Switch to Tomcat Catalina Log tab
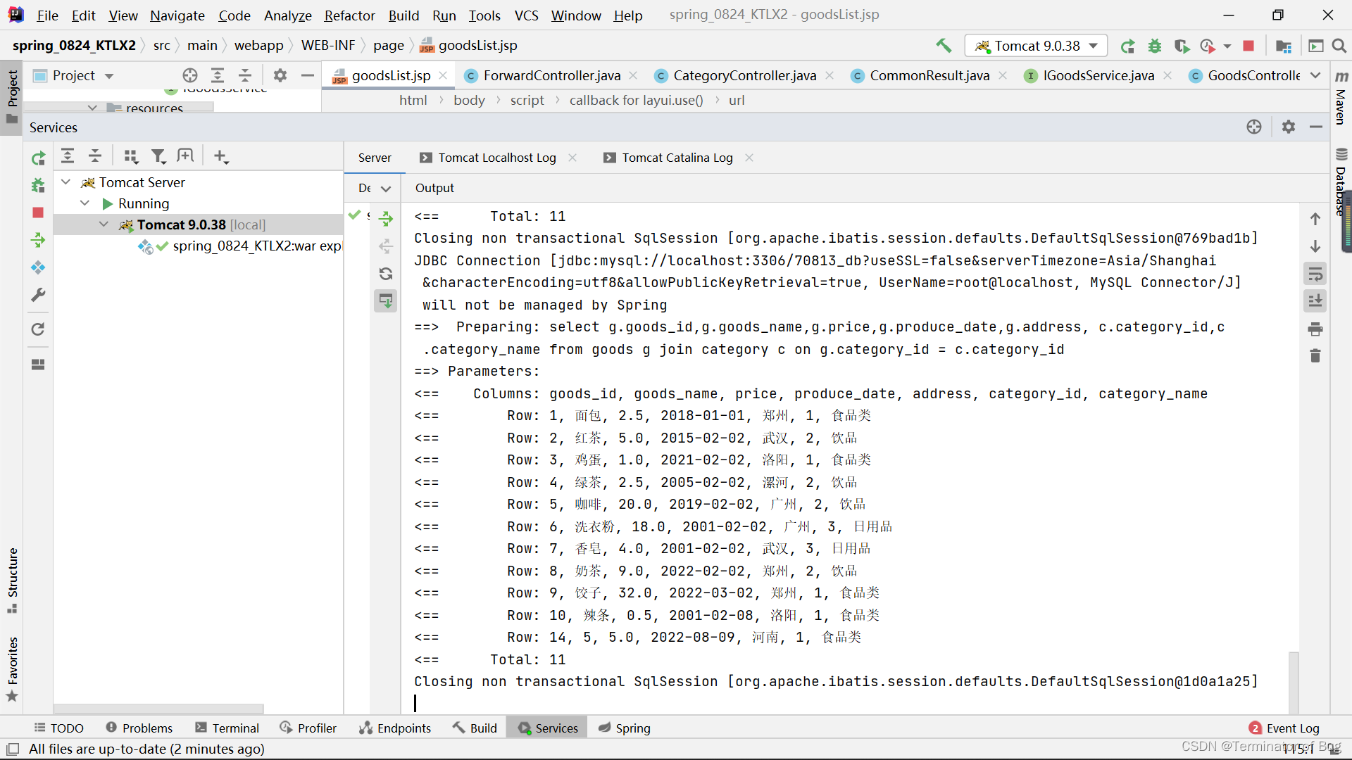Image resolution: width=1352 pixels, height=760 pixels. pos(677,158)
